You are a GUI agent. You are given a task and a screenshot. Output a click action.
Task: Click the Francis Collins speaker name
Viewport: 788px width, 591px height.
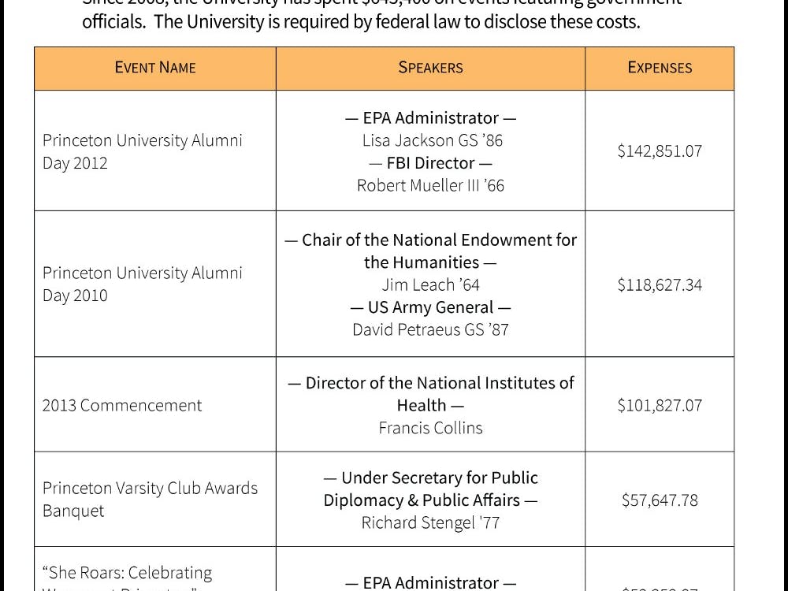[430, 428]
